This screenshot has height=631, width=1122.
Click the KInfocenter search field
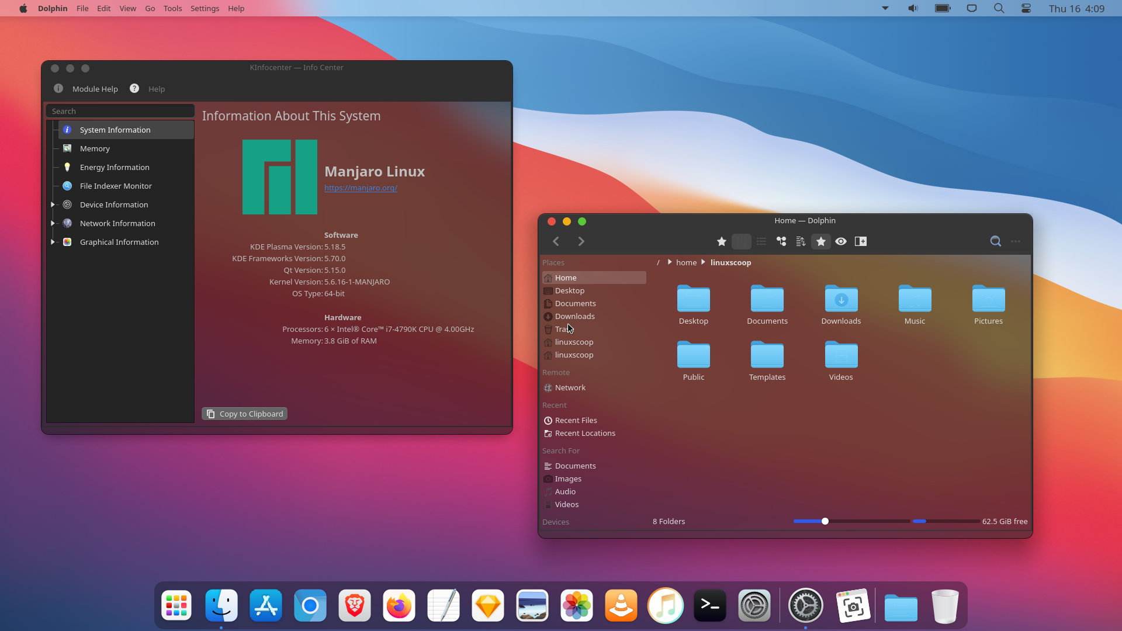tap(120, 110)
